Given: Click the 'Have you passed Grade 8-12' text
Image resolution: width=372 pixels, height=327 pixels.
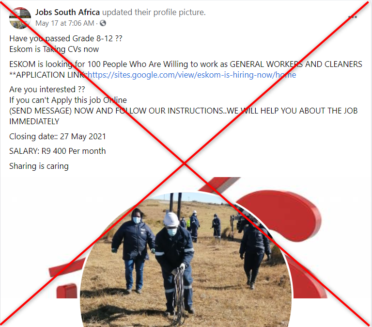Looking at the screenshot, I should (x=66, y=38).
